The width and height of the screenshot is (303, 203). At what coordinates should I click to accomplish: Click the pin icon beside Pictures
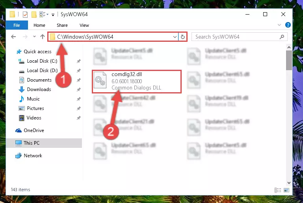[x=78, y=109]
